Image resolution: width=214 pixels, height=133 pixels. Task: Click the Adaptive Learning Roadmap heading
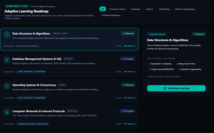(x=26, y=11)
